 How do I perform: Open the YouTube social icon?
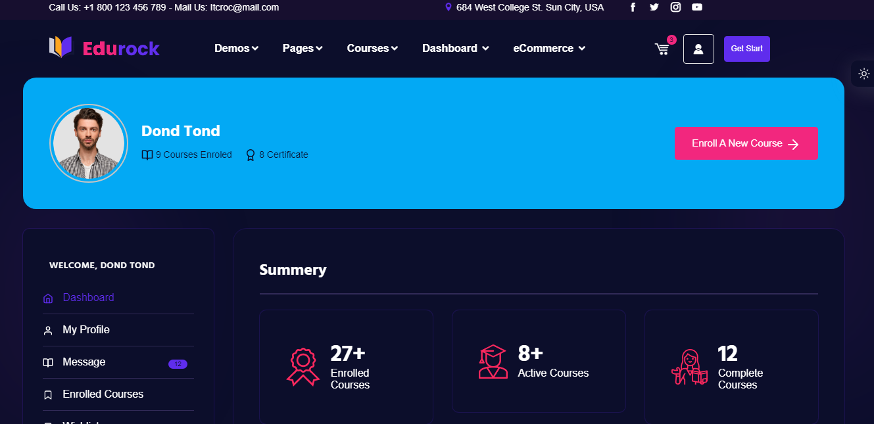tap(697, 7)
